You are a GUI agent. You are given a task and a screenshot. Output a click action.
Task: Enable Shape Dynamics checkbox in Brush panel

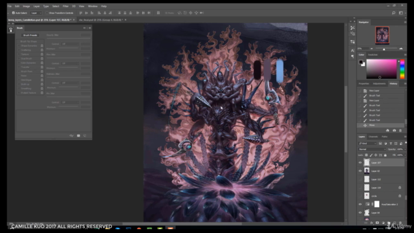(19, 46)
